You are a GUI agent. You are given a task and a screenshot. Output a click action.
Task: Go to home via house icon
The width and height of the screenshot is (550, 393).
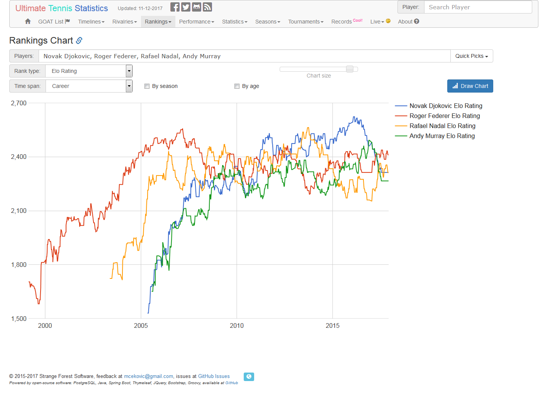[28, 22]
